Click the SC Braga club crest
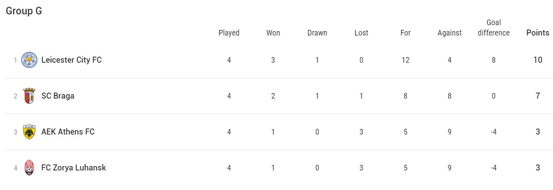Image resolution: width=553 pixels, height=190 pixels. pyautogui.click(x=29, y=96)
